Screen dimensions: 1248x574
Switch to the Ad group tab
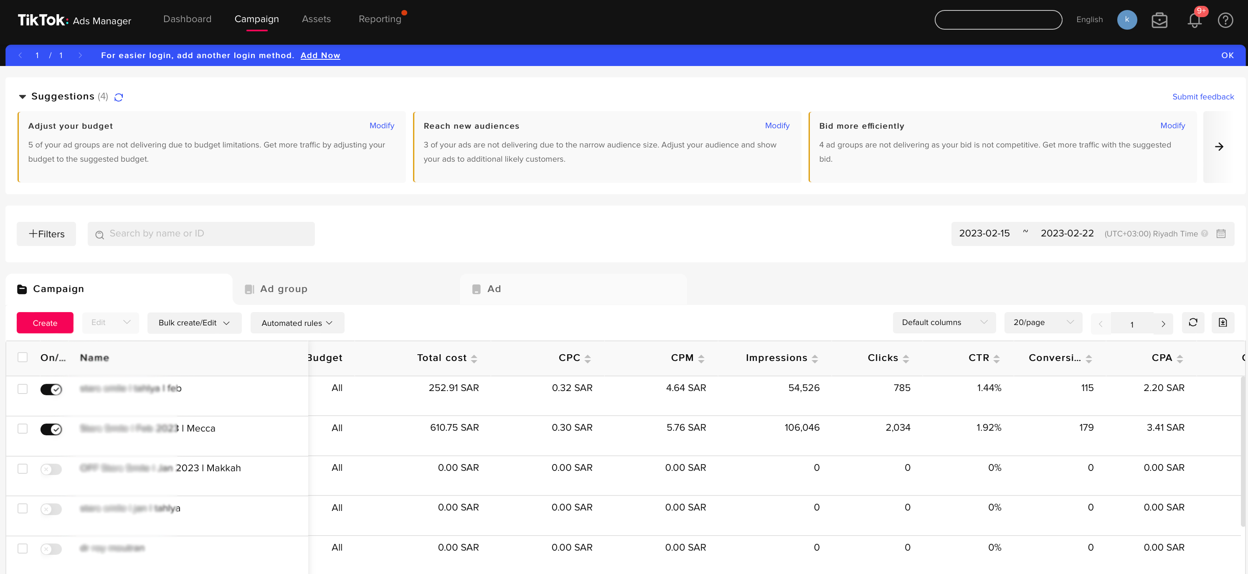[346, 289]
